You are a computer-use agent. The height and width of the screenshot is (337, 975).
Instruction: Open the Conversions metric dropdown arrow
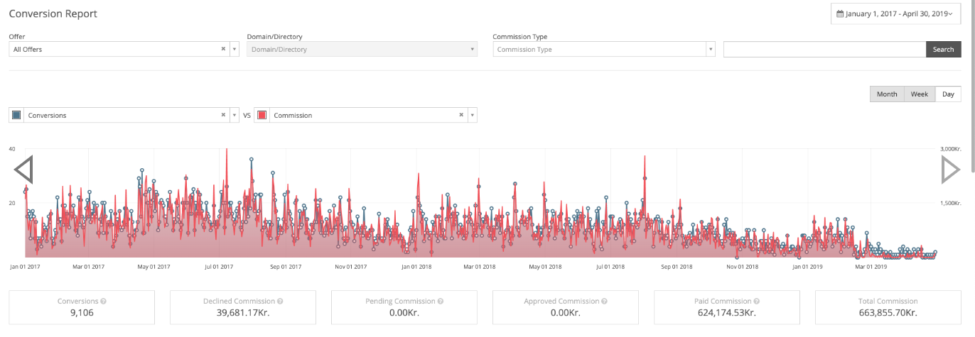[235, 115]
